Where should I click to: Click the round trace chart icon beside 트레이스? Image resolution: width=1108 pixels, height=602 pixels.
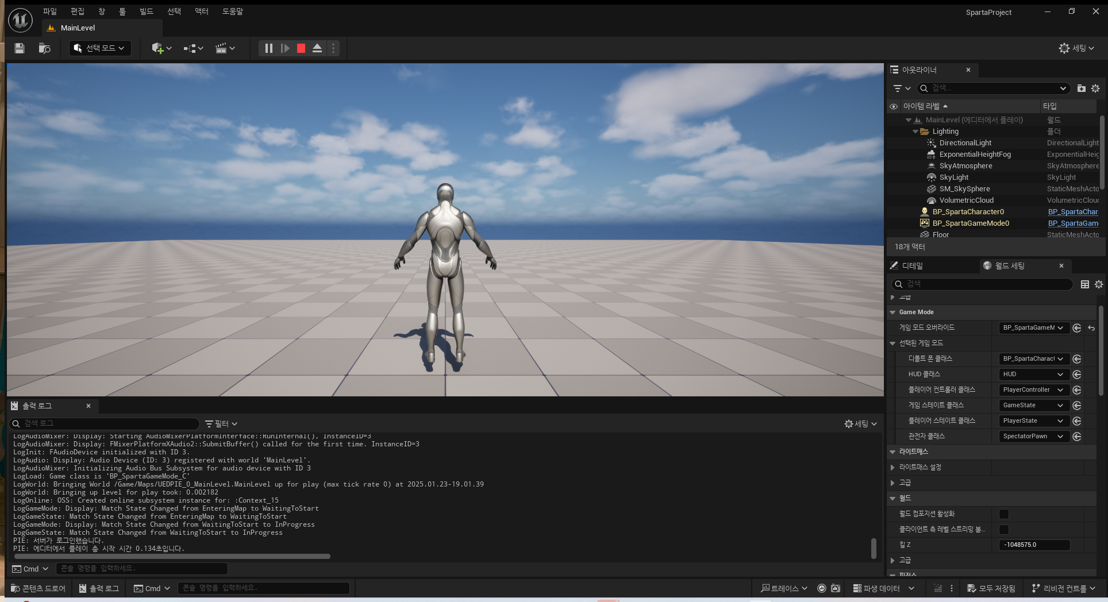(x=822, y=588)
